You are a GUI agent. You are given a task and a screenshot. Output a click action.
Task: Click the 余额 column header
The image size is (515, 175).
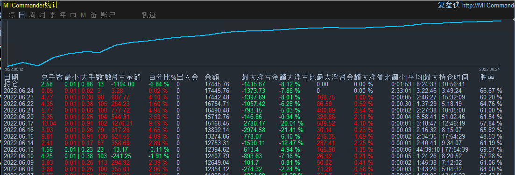(x=212, y=77)
